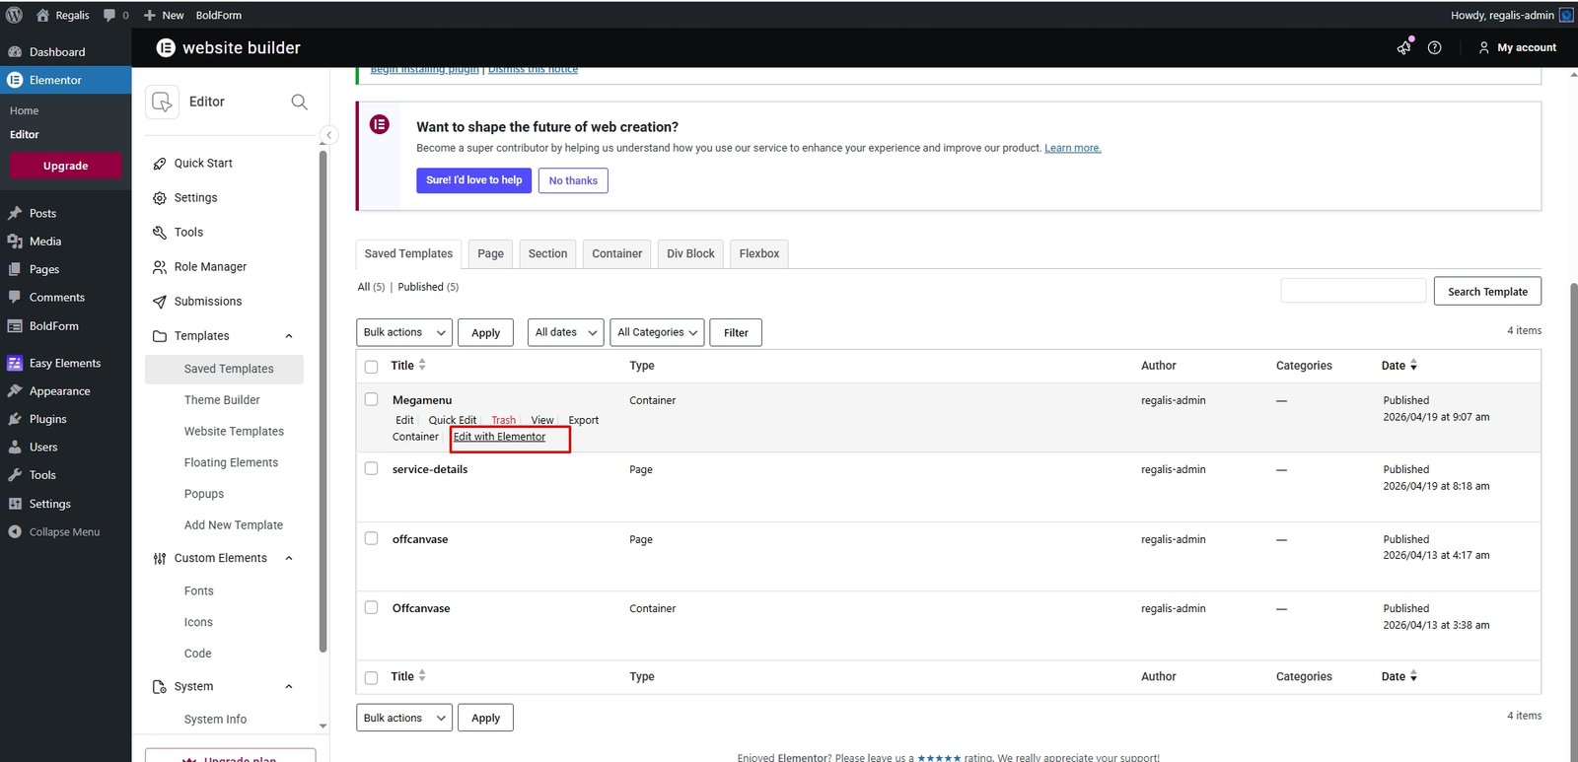The image size is (1578, 762).
Task: Click the WordPress logo in admin bar
Action: click(x=14, y=15)
